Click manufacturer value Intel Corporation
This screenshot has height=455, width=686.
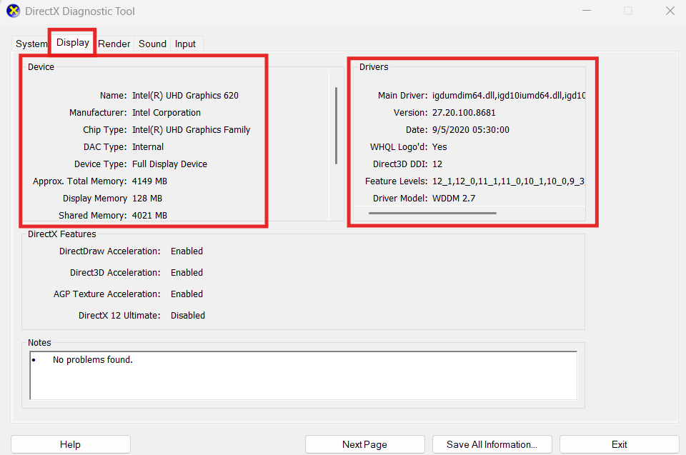pos(166,112)
